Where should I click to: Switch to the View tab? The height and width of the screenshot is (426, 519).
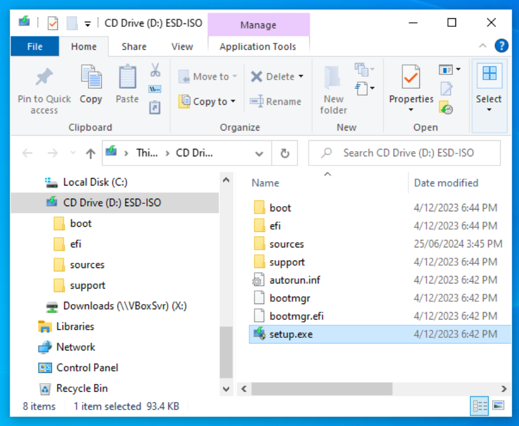pos(182,46)
